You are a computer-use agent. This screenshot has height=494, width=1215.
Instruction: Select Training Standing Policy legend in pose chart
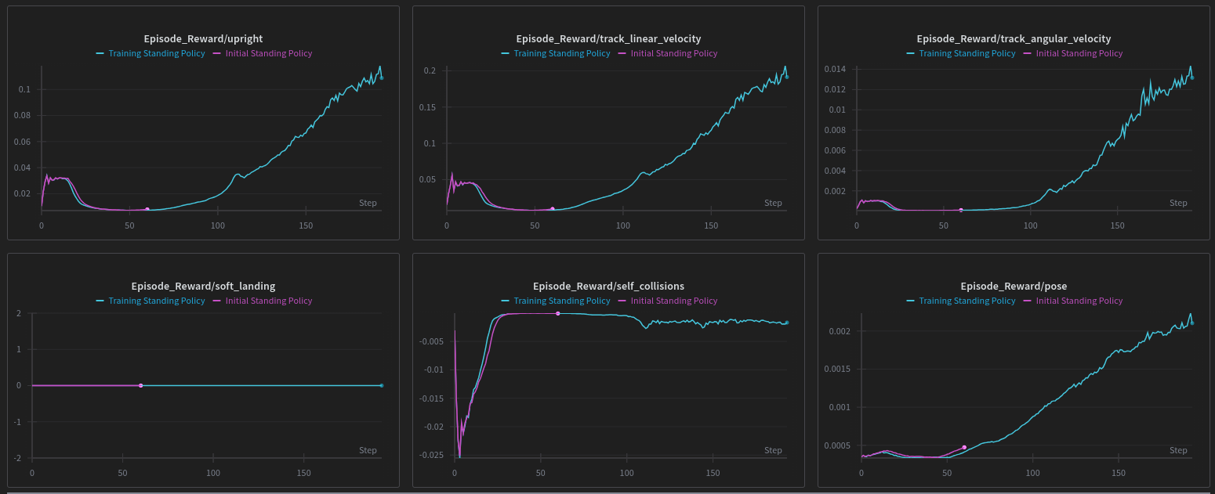pyautogui.click(x=967, y=301)
